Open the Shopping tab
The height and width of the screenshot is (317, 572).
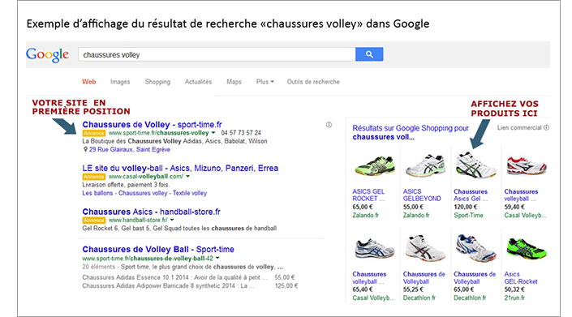coord(157,82)
